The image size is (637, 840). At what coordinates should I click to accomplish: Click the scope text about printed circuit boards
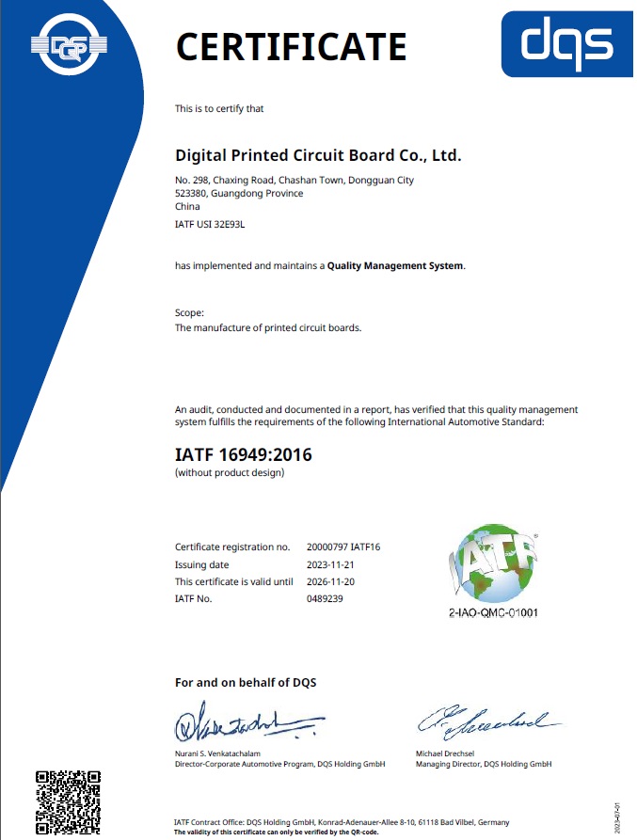tap(268, 328)
